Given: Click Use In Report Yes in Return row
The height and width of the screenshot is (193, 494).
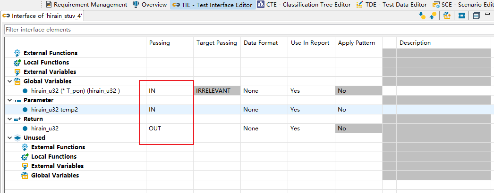Looking at the screenshot, I should click(311, 129).
